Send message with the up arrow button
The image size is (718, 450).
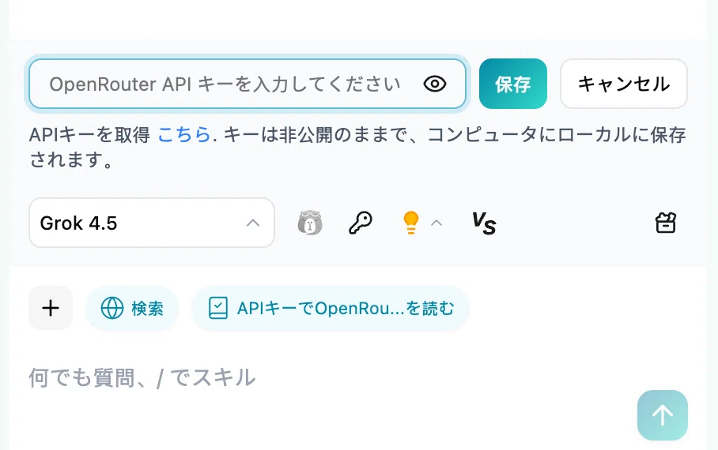(662, 415)
